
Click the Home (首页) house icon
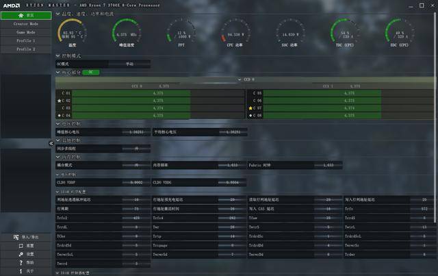[21, 14]
